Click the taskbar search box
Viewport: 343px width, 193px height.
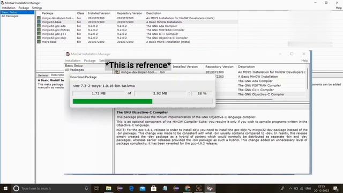pyautogui.click(x=51, y=188)
